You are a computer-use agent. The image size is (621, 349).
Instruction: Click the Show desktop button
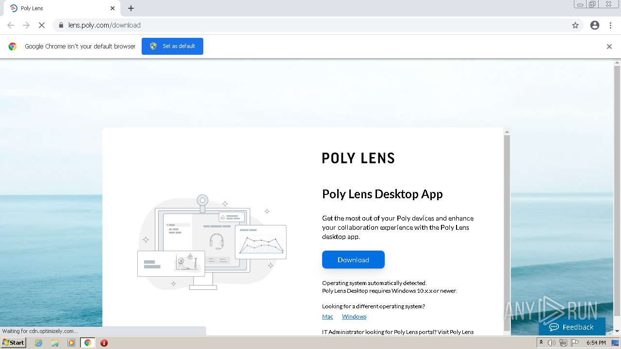coord(616,343)
